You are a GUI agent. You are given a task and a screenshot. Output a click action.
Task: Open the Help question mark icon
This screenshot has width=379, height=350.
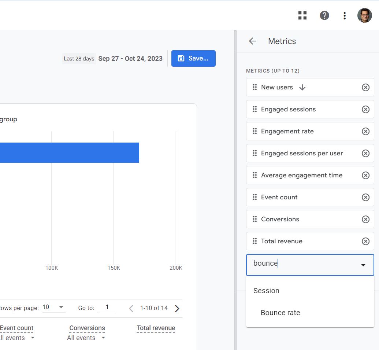coord(324,15)
